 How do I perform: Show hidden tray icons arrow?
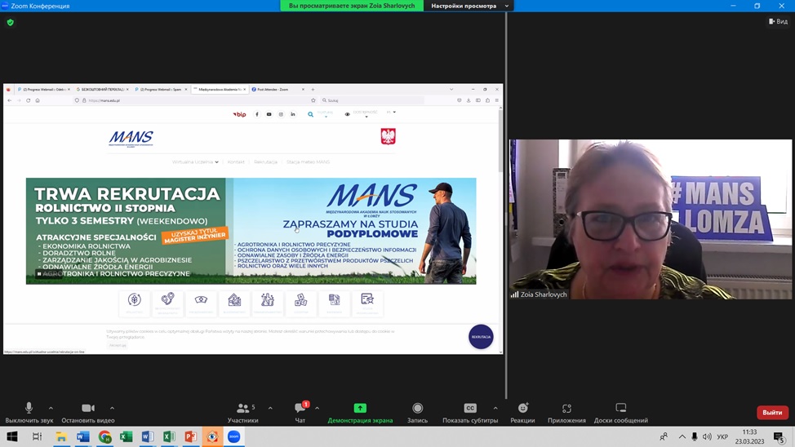(682, 436)
